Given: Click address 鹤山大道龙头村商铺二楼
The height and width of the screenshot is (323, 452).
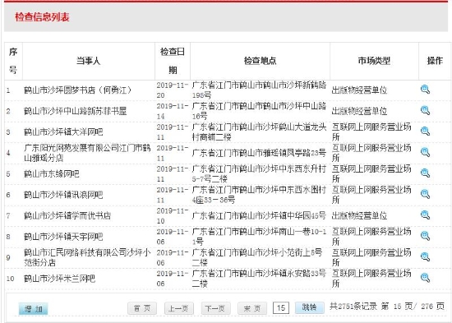Looking at the screenshot, I should click(259, 132).
